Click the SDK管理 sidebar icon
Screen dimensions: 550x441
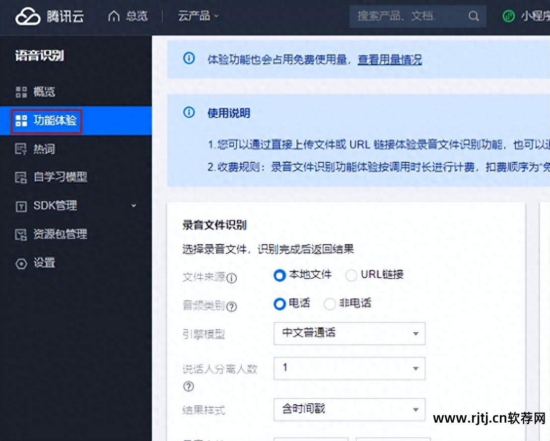click(x=21, y=206)
